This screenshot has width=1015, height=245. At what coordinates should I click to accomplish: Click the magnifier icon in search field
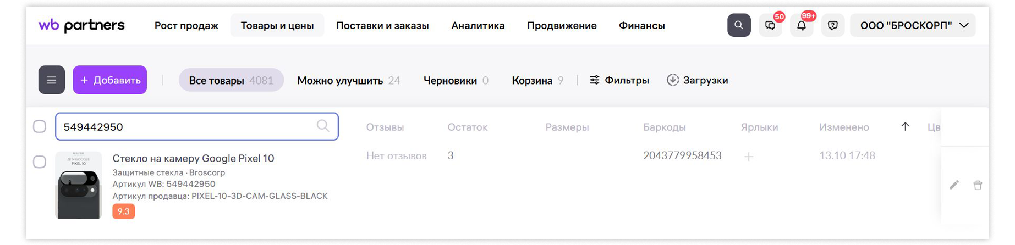coord(323,126)
